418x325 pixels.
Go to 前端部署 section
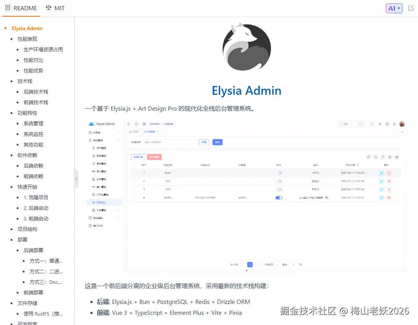pos(33,293)
